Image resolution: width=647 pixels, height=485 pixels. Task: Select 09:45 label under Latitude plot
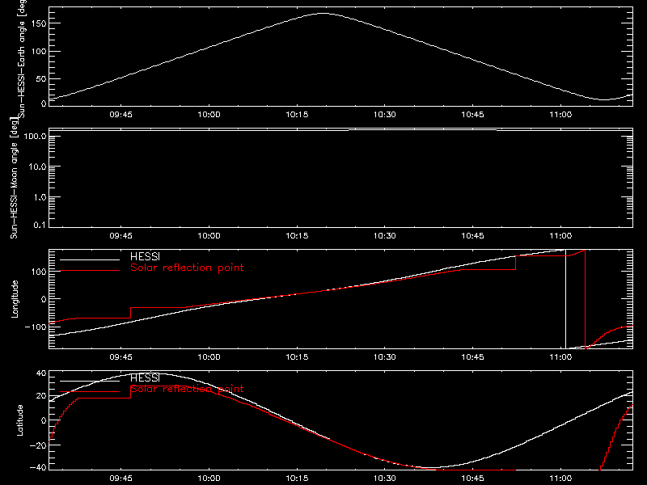pyautogui.click(x=121, y=479)
